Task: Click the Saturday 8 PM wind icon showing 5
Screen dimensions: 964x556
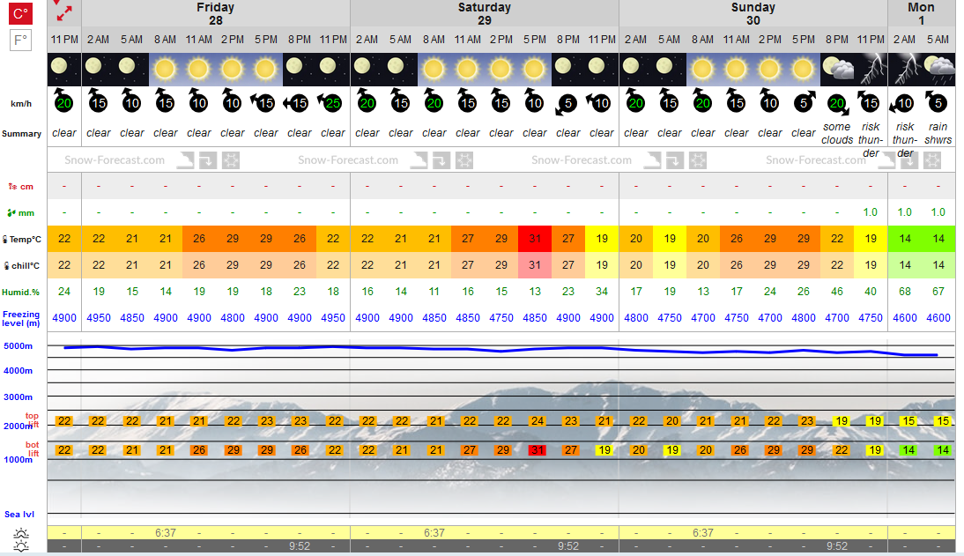Action: [x=566, y=105]
